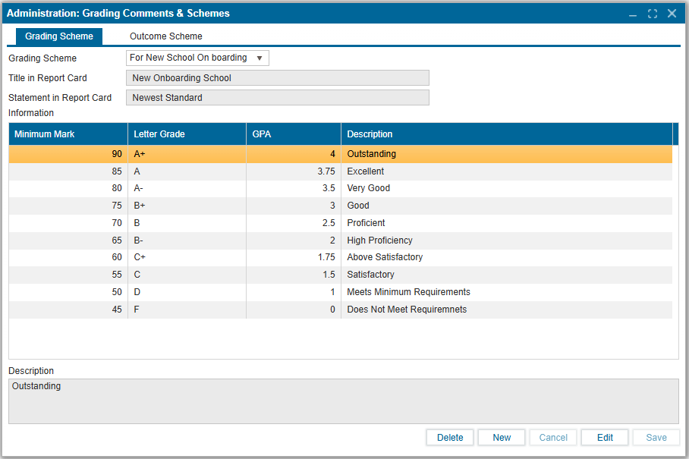The image size is (689, 459).
Task: Select the Grading Scheme tab
Action: click(59, 36)
